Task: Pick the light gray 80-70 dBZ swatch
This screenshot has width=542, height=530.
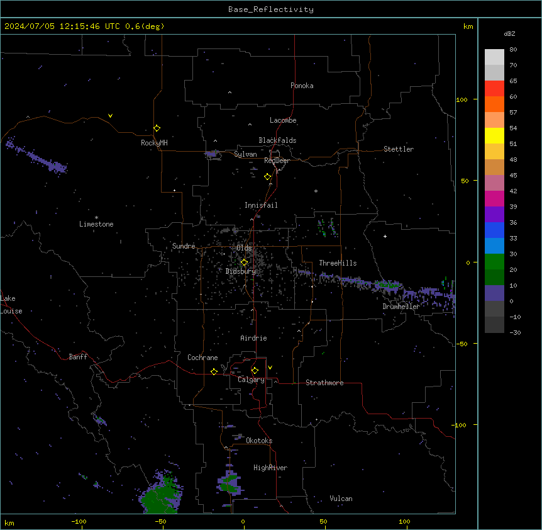Action: [494, 57]
